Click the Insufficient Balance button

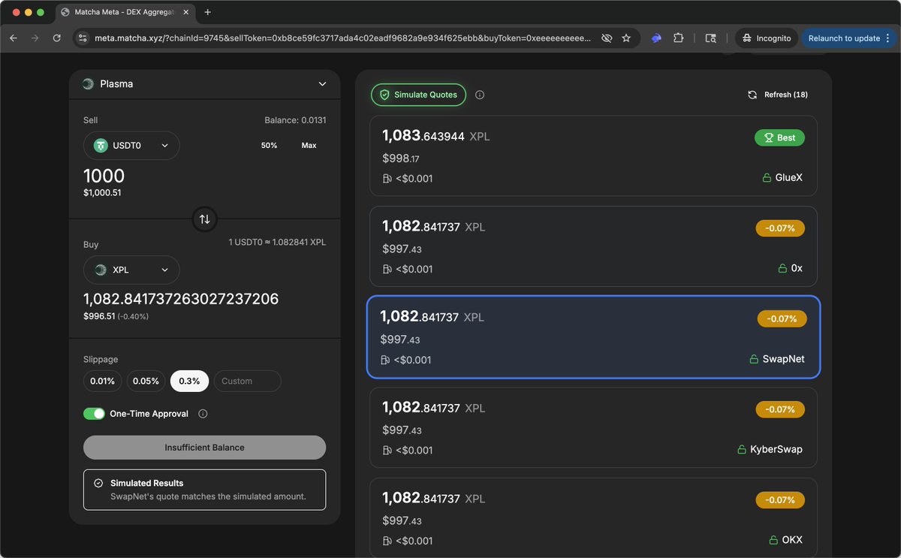click(204, 448)
